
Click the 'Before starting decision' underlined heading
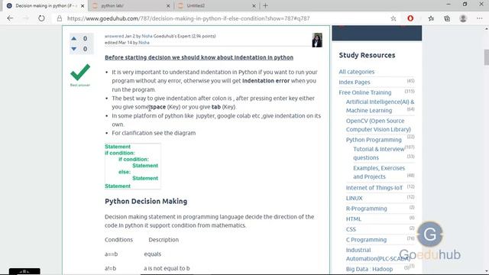(x=199, y=57)
